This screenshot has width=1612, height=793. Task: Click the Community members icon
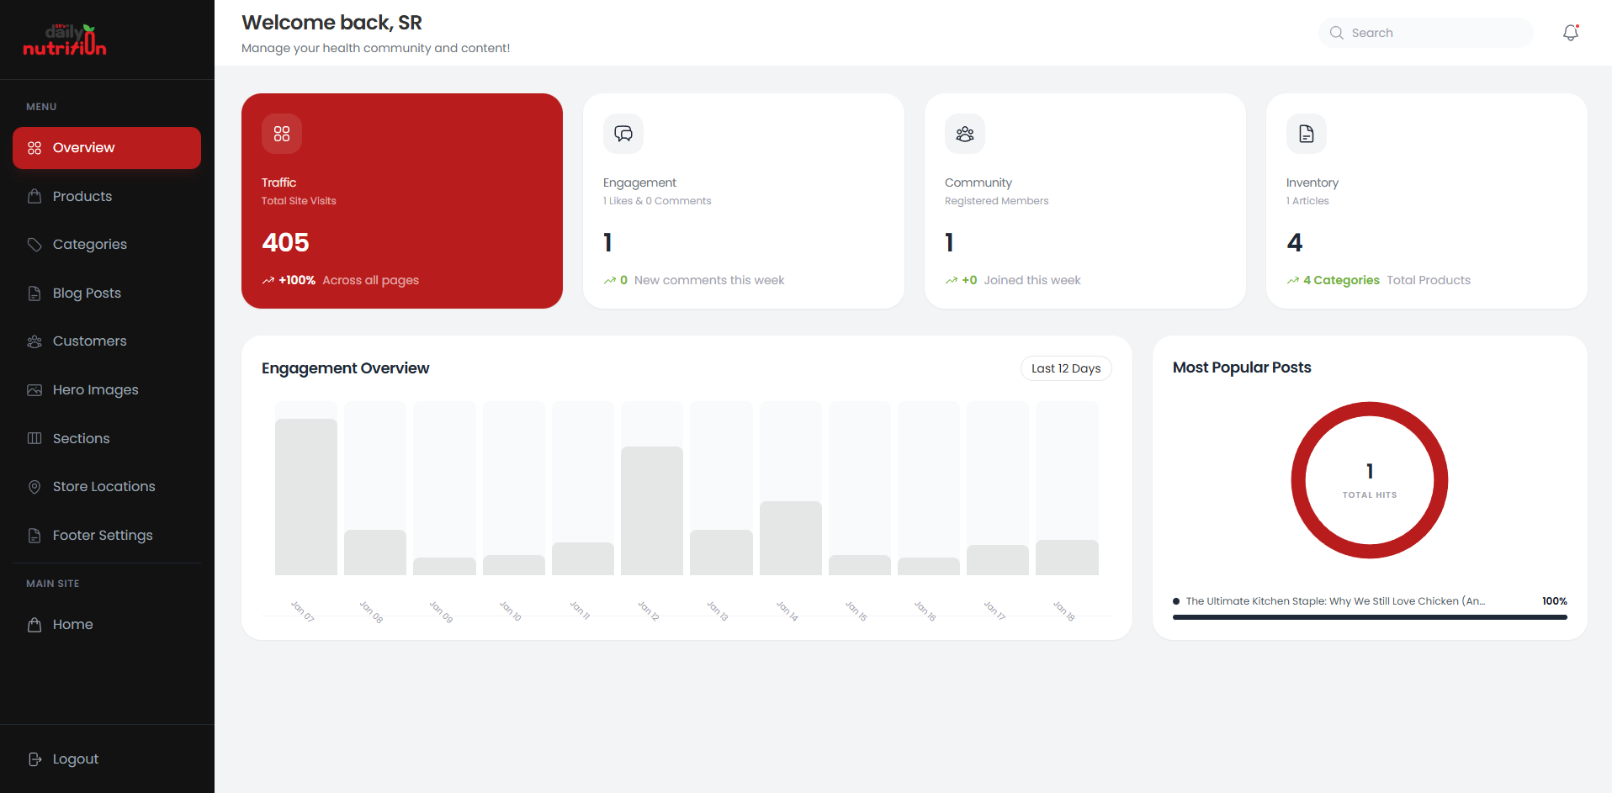(x=964, y=133)
